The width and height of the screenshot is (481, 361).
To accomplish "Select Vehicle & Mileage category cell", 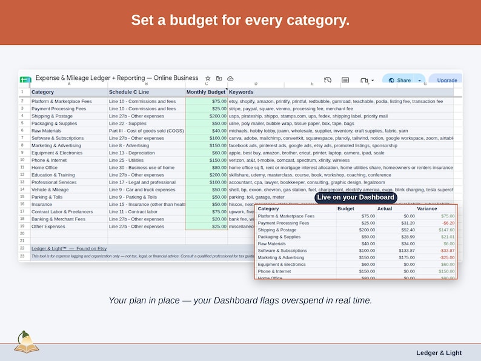I will click(69, 190).
